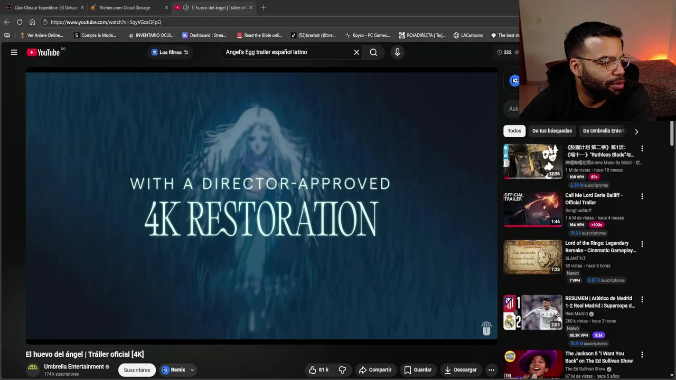Reload the page with refresh icon
The width and height of the screenshot is (676, 380).
pyautogui.click(x=20, y=22)
